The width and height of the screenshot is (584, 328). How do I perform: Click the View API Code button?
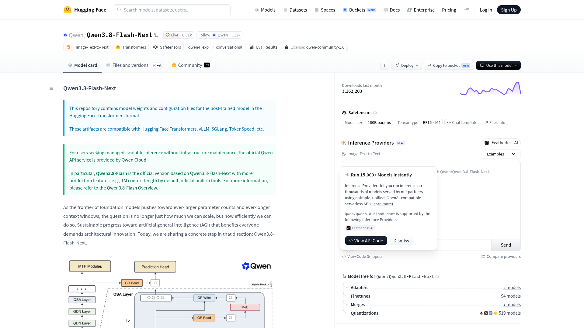(366, 241)
